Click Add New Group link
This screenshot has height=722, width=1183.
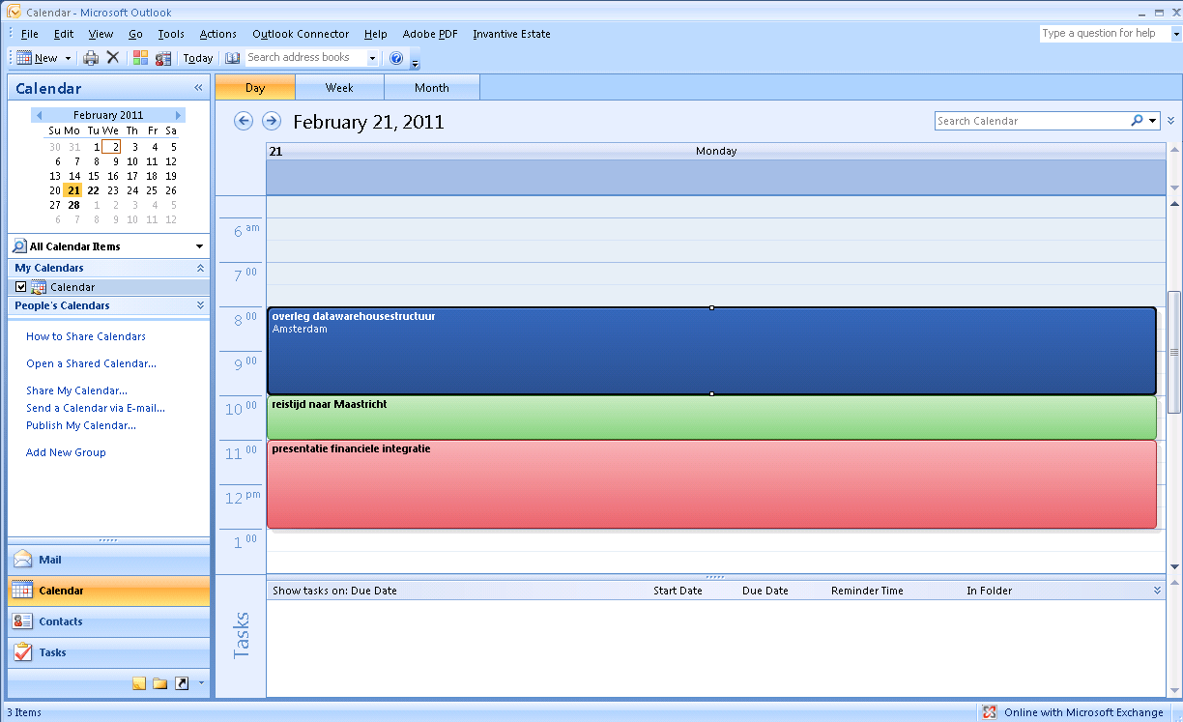pos(66,452)
